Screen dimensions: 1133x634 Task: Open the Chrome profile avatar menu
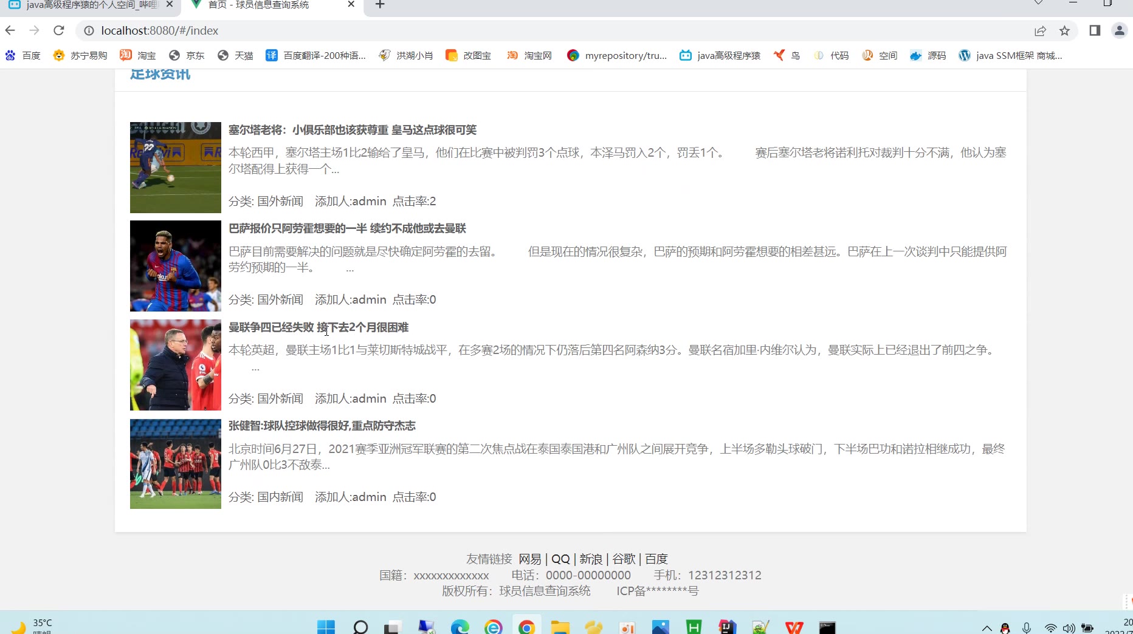pyautogui.click(x=1119, y=30)
